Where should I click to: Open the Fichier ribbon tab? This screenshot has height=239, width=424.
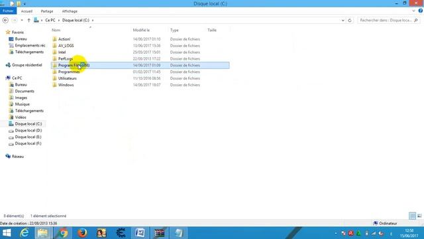pos(8,11)
